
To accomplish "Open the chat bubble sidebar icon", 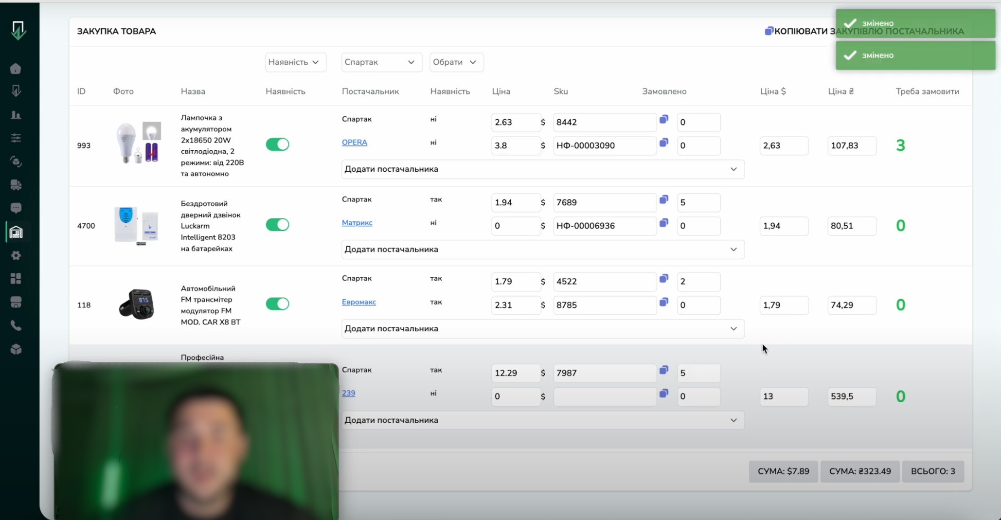I will click(x=16, y=208).
